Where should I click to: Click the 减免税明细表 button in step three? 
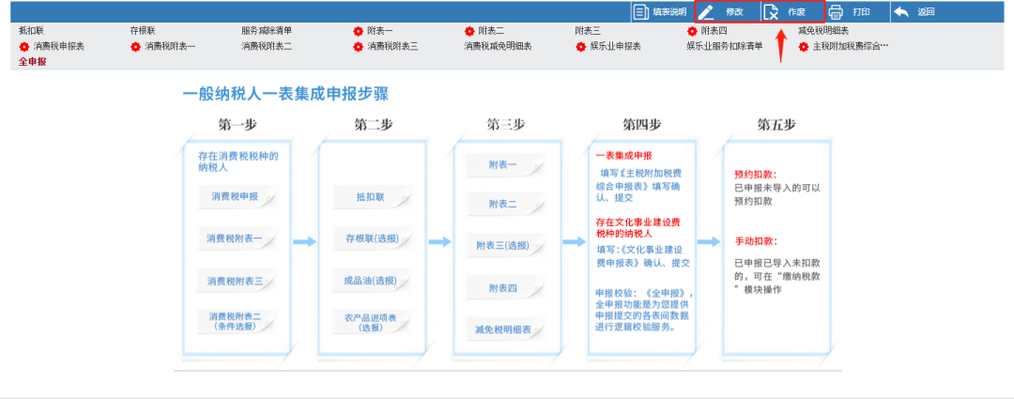[504, 330]
